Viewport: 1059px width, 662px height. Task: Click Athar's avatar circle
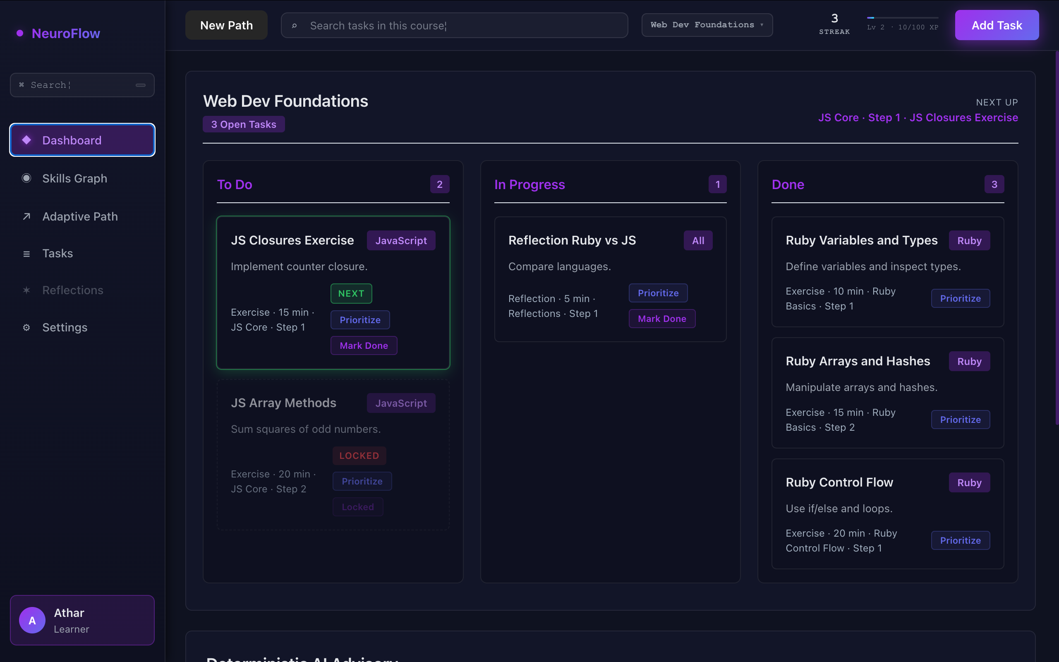pyautogui.click(x=32, y=620)
